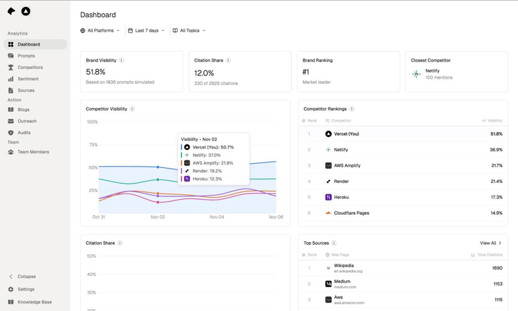The image size is (518, 311).
Task: Go to the Prompts page
Action: (35, 56)
